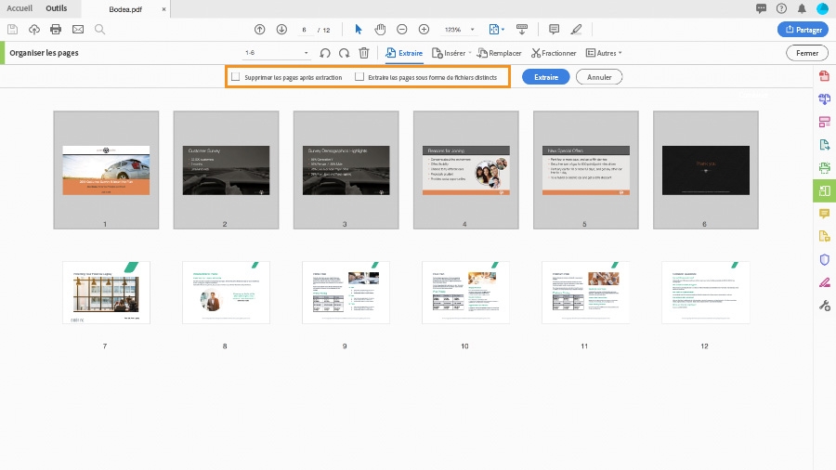836x470 pixels.
Task: Print the document with printer icon
Action: coord(56,30)
